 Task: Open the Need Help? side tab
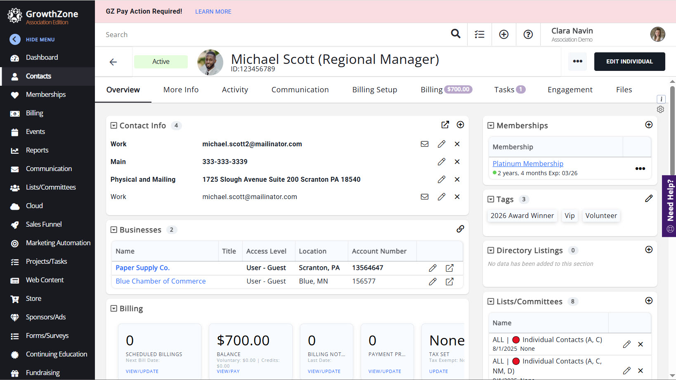[x=669, y=206]
